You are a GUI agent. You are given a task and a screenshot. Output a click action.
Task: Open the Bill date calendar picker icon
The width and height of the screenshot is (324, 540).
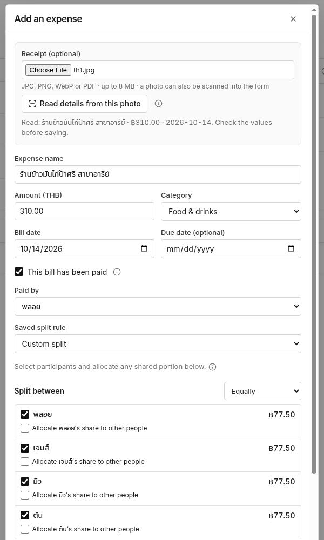click(x=144, y=248)
